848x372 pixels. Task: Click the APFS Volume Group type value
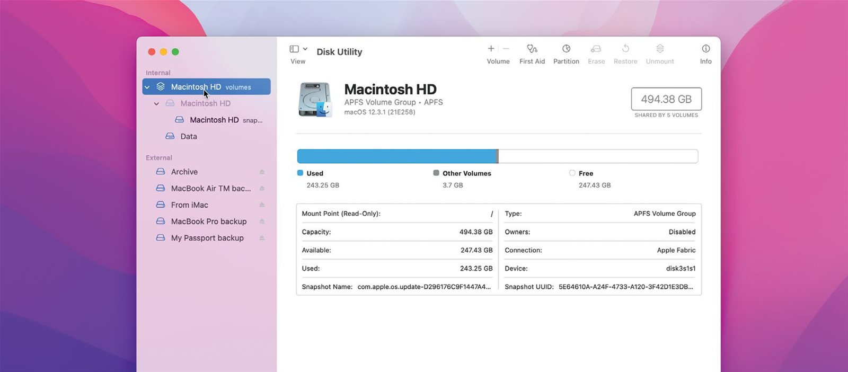pyautogui.click(x=665, y=214)
